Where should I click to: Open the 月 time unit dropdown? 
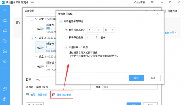coord(109,30)
